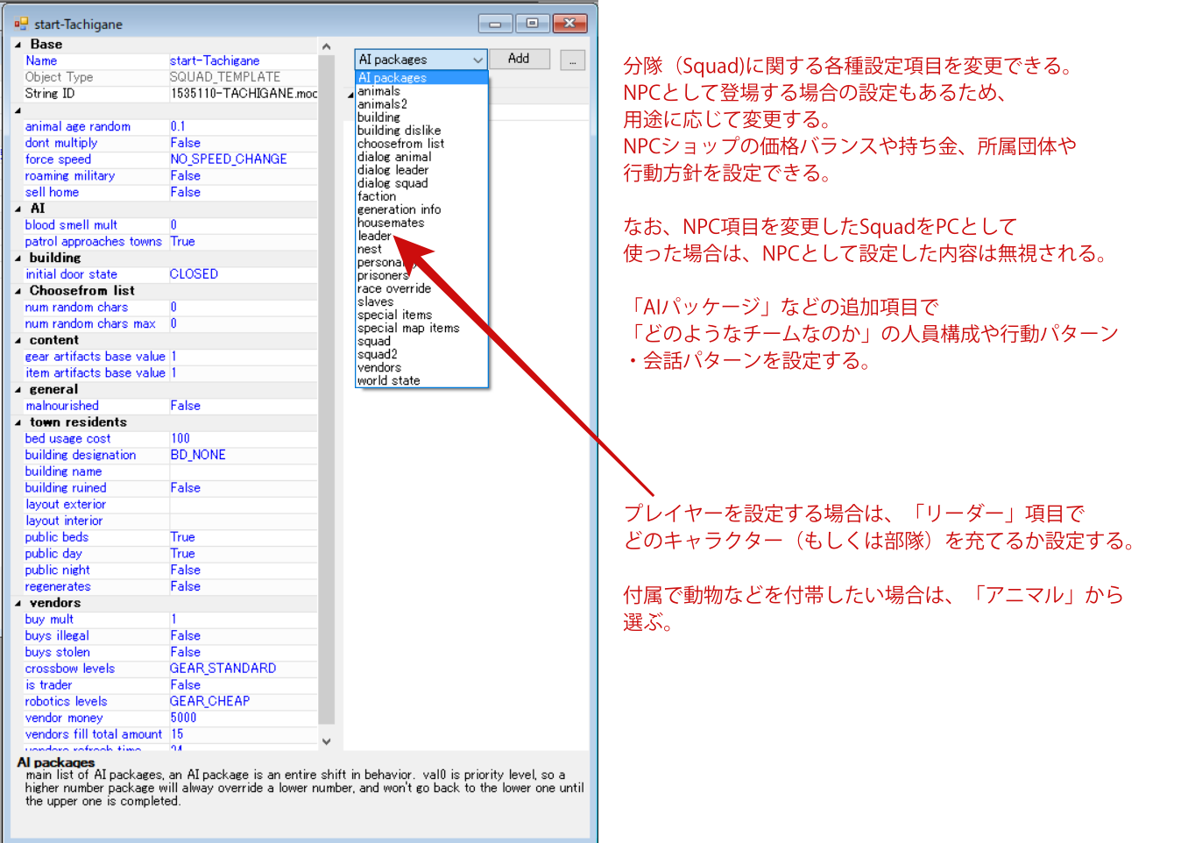Click the 'is trader' False value
Screen dimensions: 1181x843
186,685
